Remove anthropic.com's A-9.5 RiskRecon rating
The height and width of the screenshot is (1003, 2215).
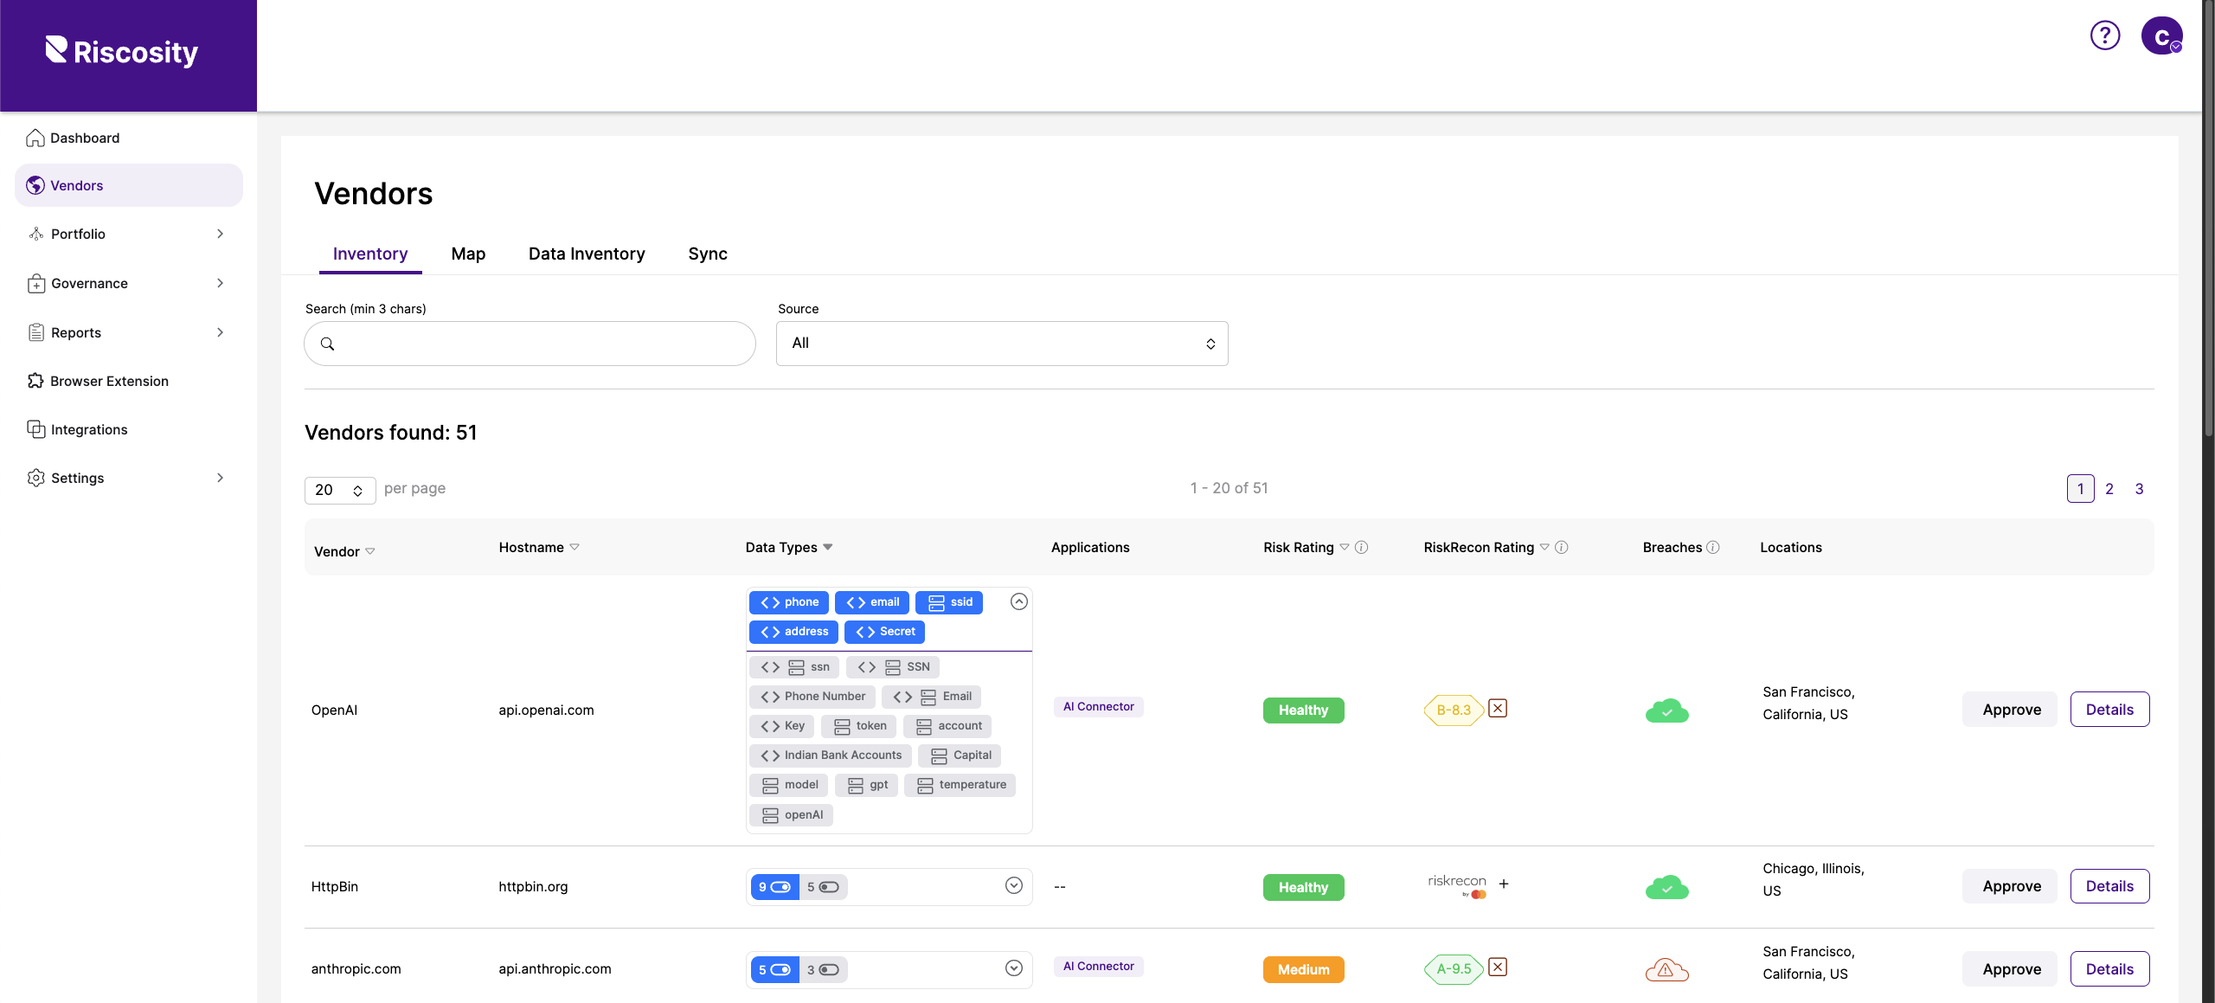(1498, 967)
